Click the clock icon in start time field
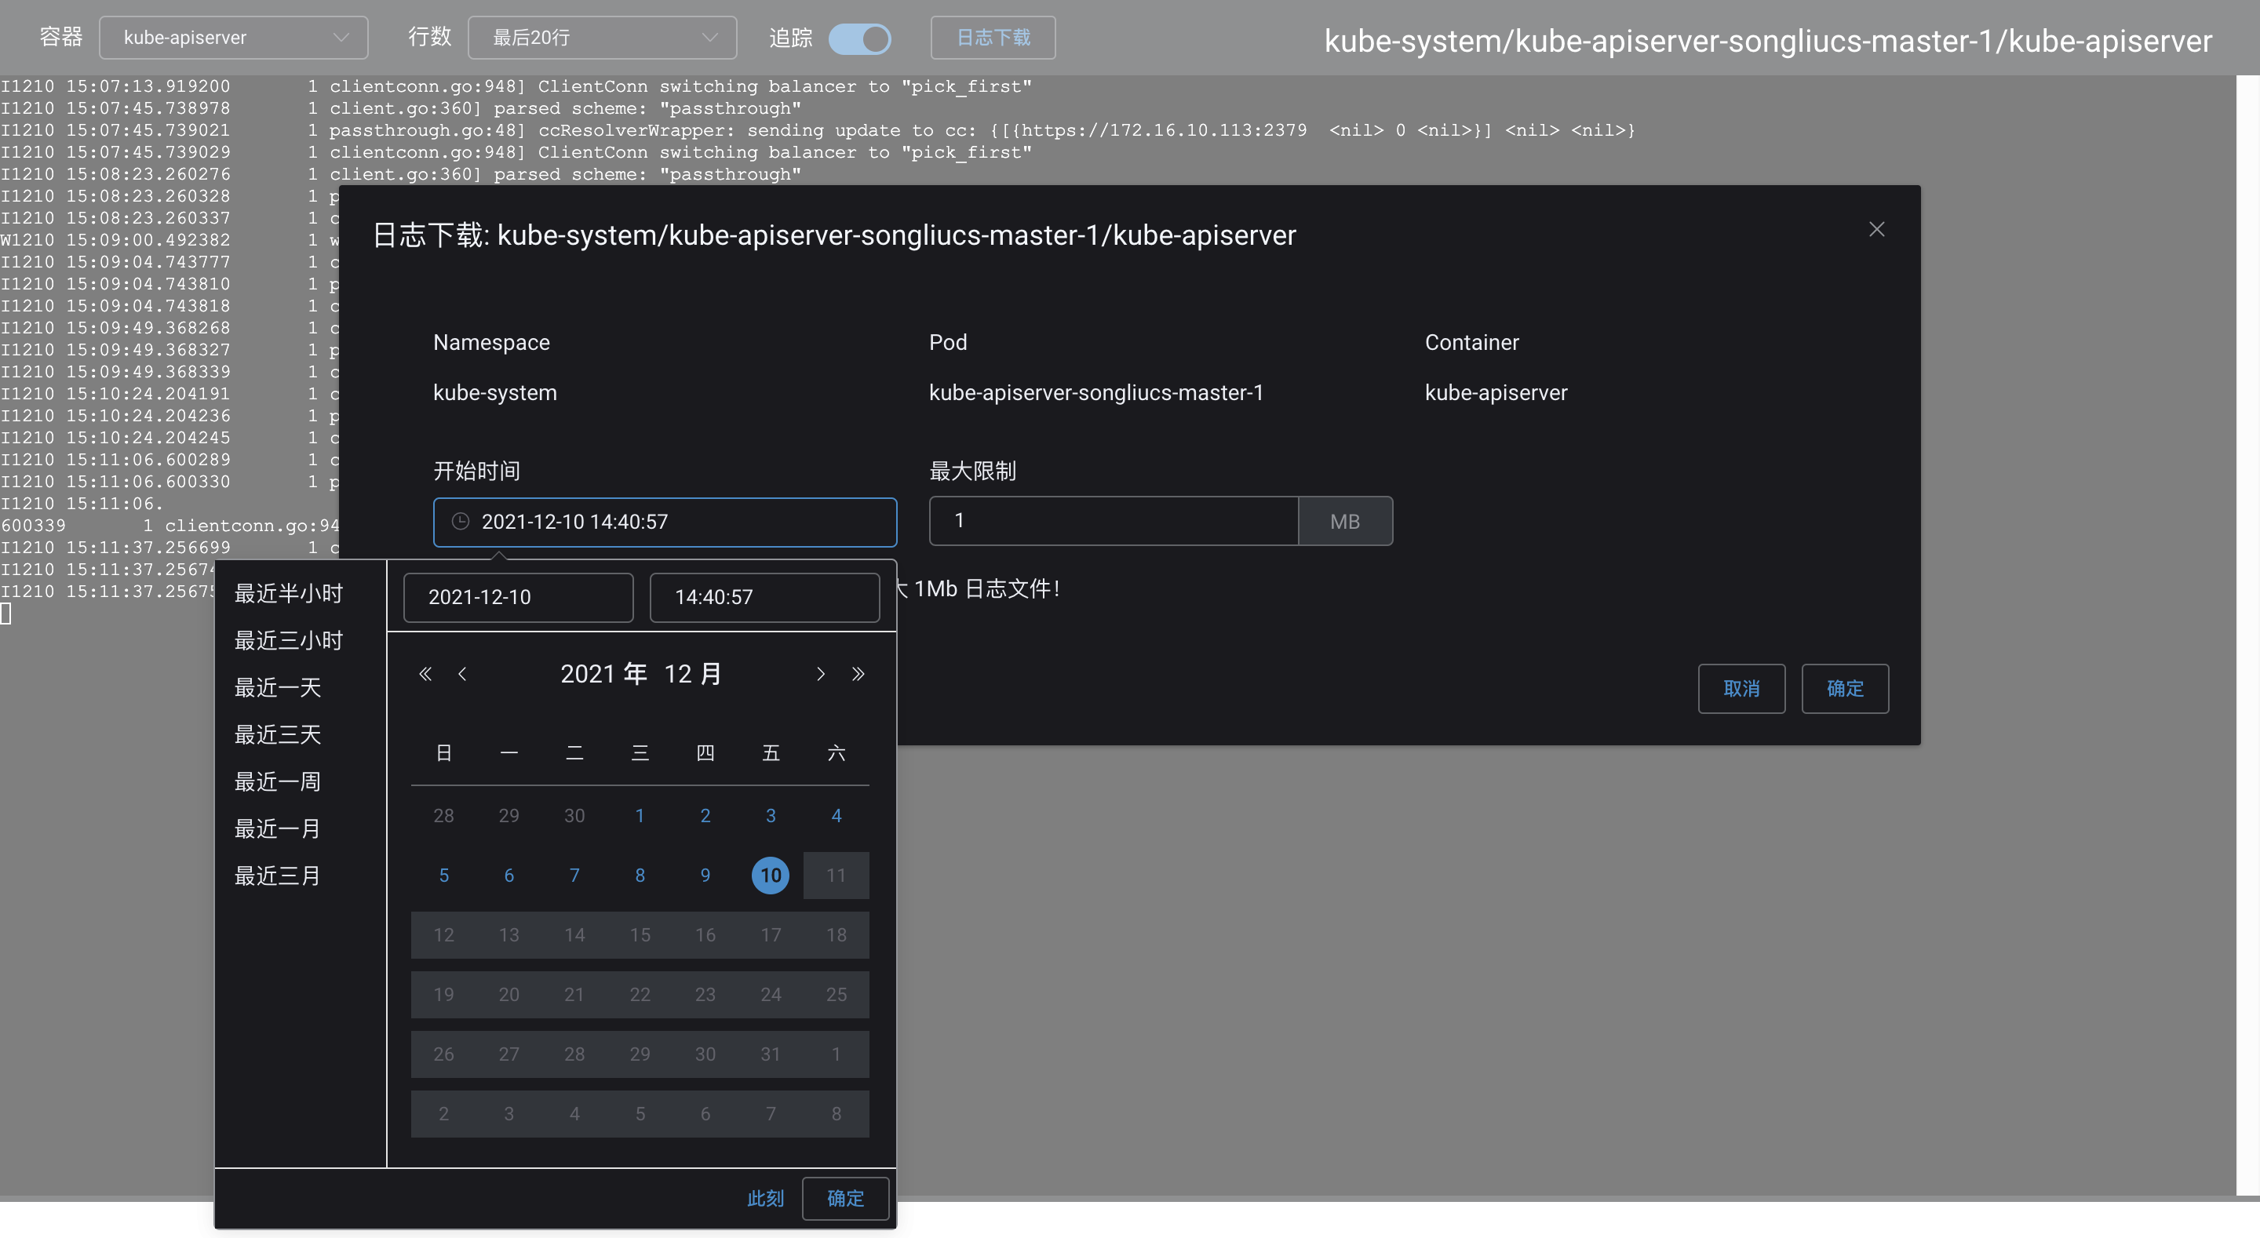 (460, 521)
